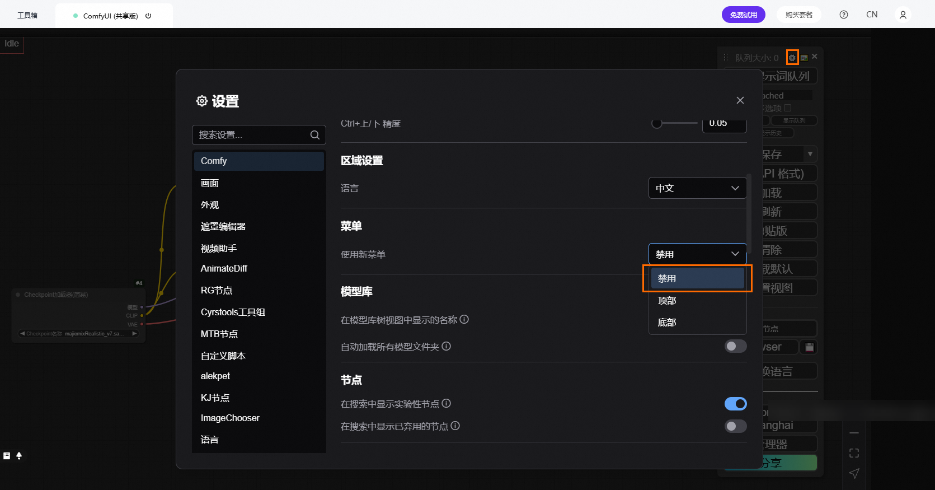Open alekpet settings category
The height and width of the screenshot is (490, 935).
[x=259, y=376]
